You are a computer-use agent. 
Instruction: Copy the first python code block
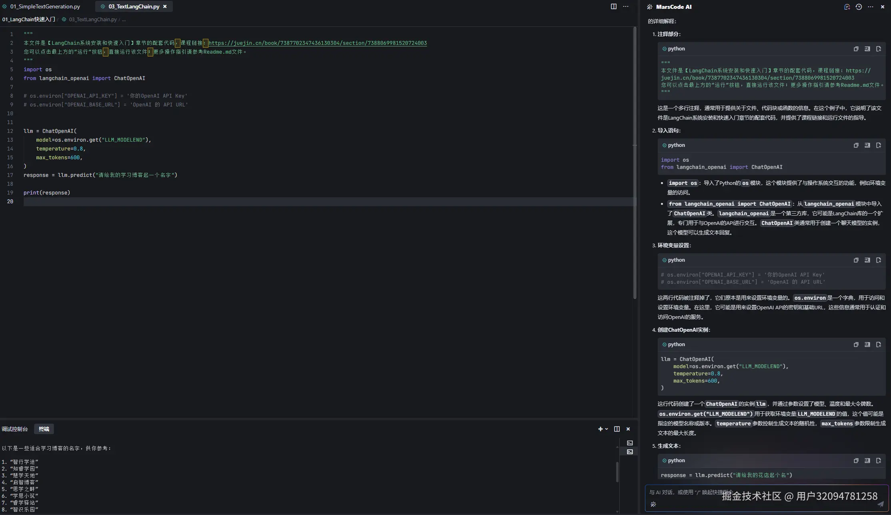(856, 49)
